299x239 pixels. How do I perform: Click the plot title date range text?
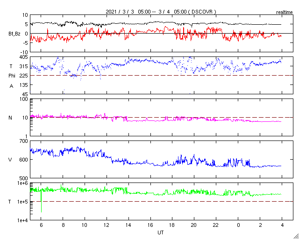pyautogui.click(x=161, y=12)
